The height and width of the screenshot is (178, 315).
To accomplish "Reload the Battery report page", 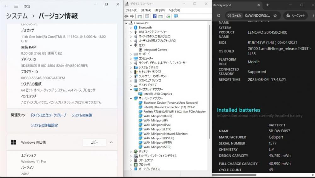I will tap(219, 15).
